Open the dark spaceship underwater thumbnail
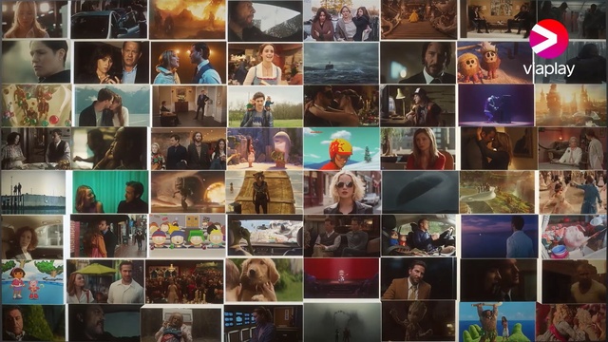 click(x=420, y=192)
